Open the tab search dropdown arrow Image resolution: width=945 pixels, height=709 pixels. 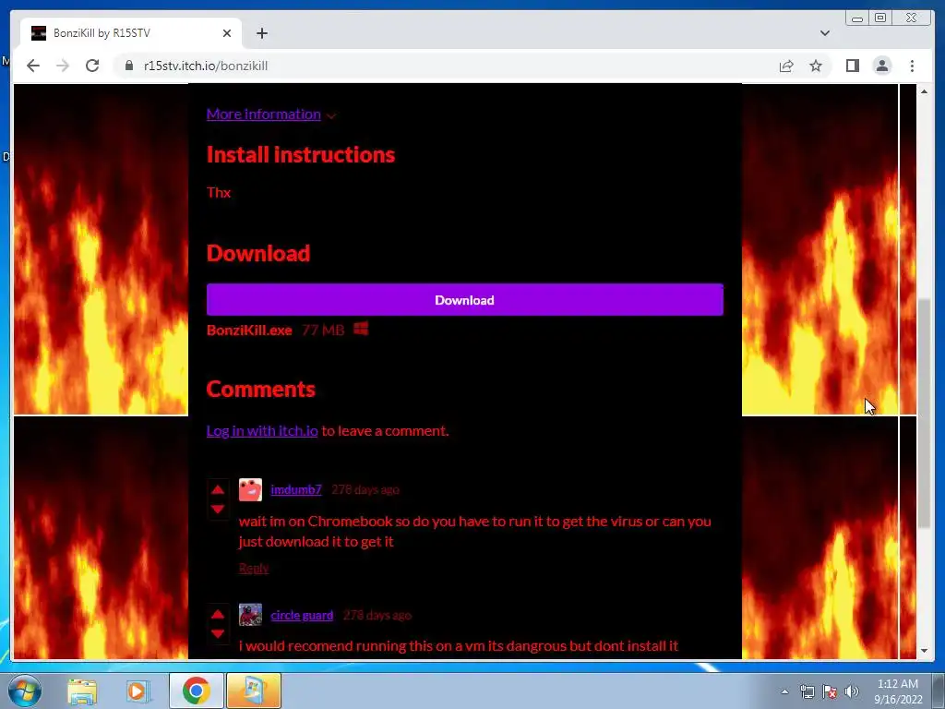click(x=824, y=33)
